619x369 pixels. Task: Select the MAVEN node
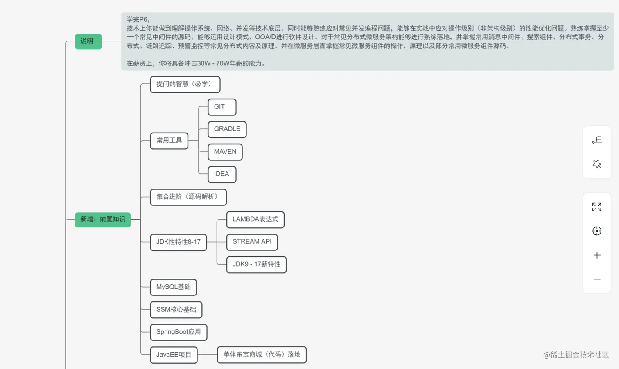[x=225, y=152]
